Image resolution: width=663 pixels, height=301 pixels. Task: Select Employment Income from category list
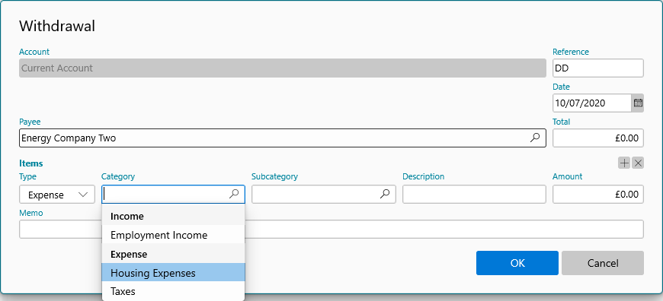173,235
